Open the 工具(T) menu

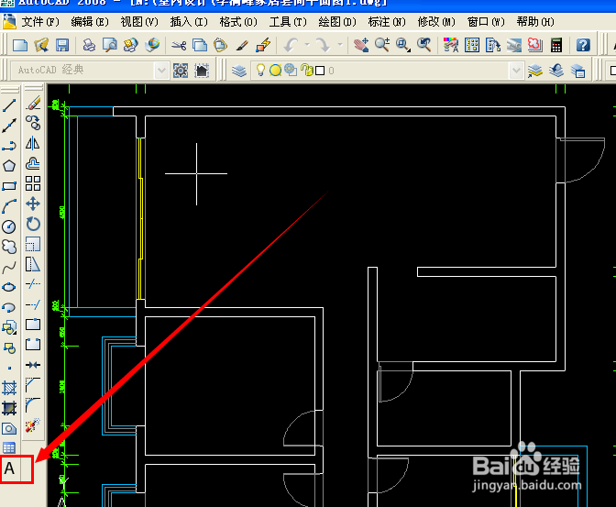pyautogui.click(x=288, y=22)
